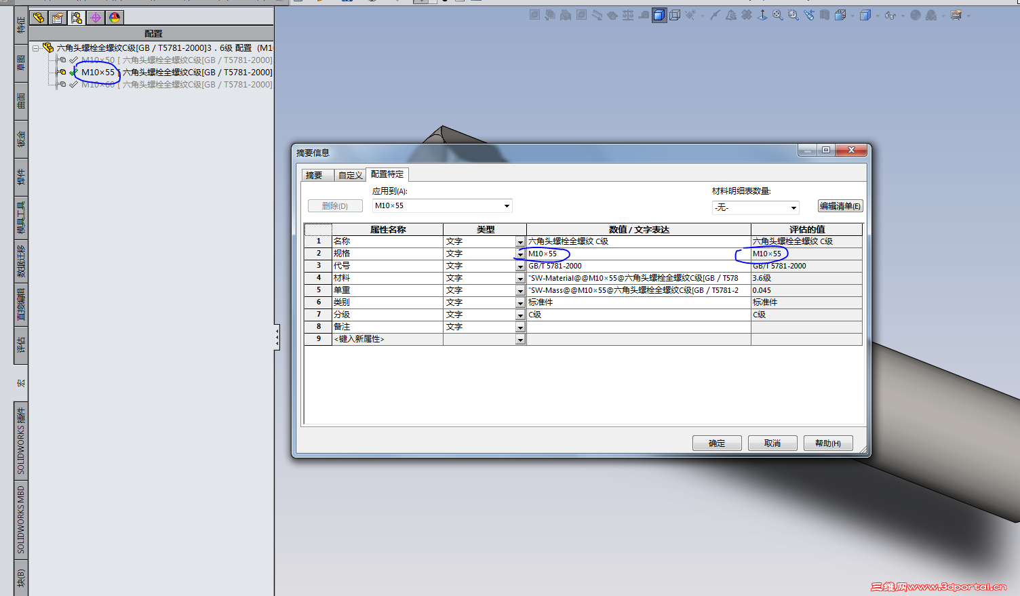Open View Settings dropdown arrow
The height and width of the screenshot is (596, 1020).
pos(968,16)
